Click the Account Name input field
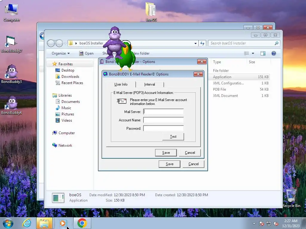Image resolution: width=306 pixels, height=229 pixels. (x=163, y=120)
